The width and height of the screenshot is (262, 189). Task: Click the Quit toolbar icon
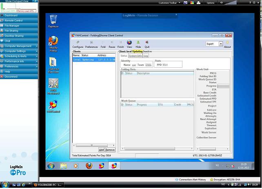pos(147,44)
